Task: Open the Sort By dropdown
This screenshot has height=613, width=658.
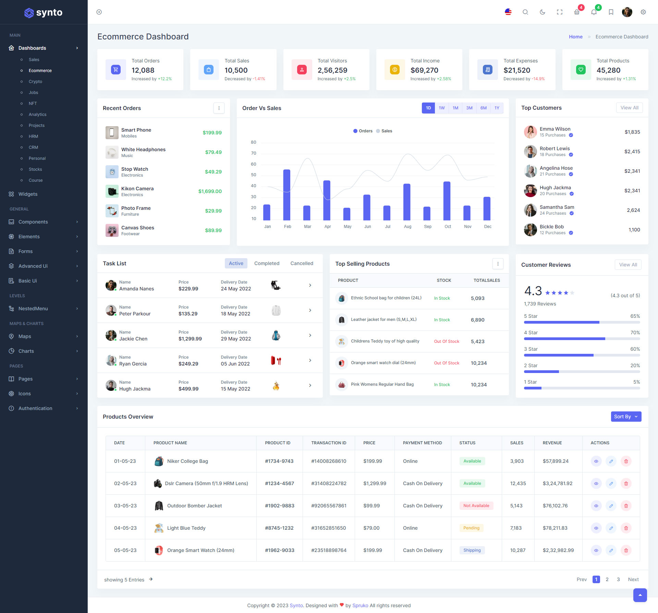Action: coord(626,417)
